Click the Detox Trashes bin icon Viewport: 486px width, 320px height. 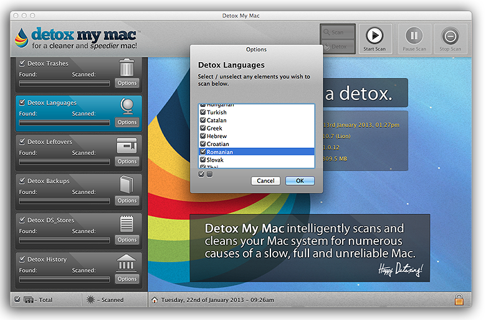click(x=126, y=66)
